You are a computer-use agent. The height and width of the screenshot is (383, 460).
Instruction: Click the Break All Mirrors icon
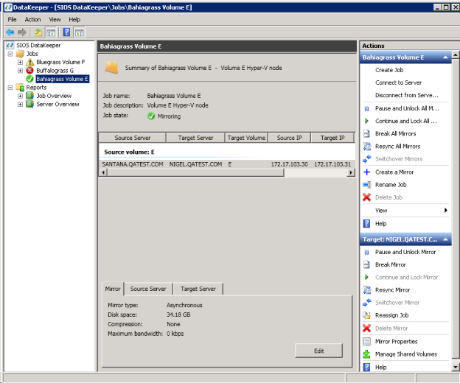pos(366,133)
